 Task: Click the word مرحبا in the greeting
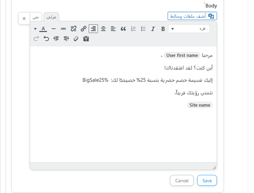click(x=207, y=56)
